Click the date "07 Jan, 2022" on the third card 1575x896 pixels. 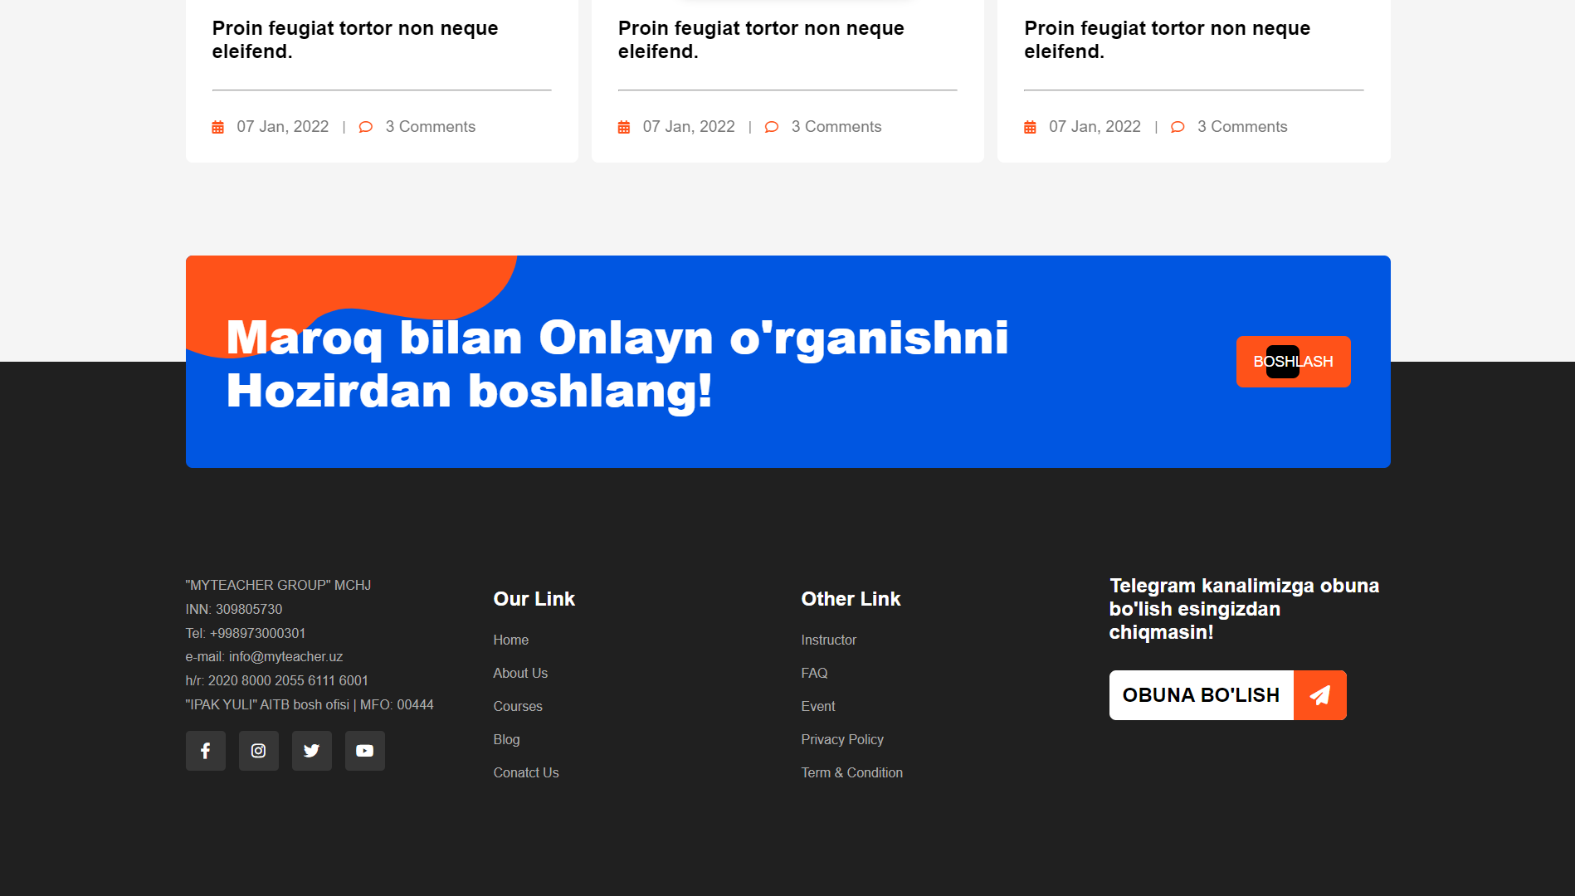tap(1095, 127)
